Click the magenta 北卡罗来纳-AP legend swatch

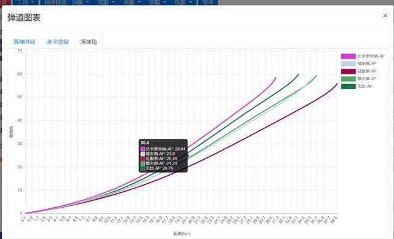coord(348,56)
